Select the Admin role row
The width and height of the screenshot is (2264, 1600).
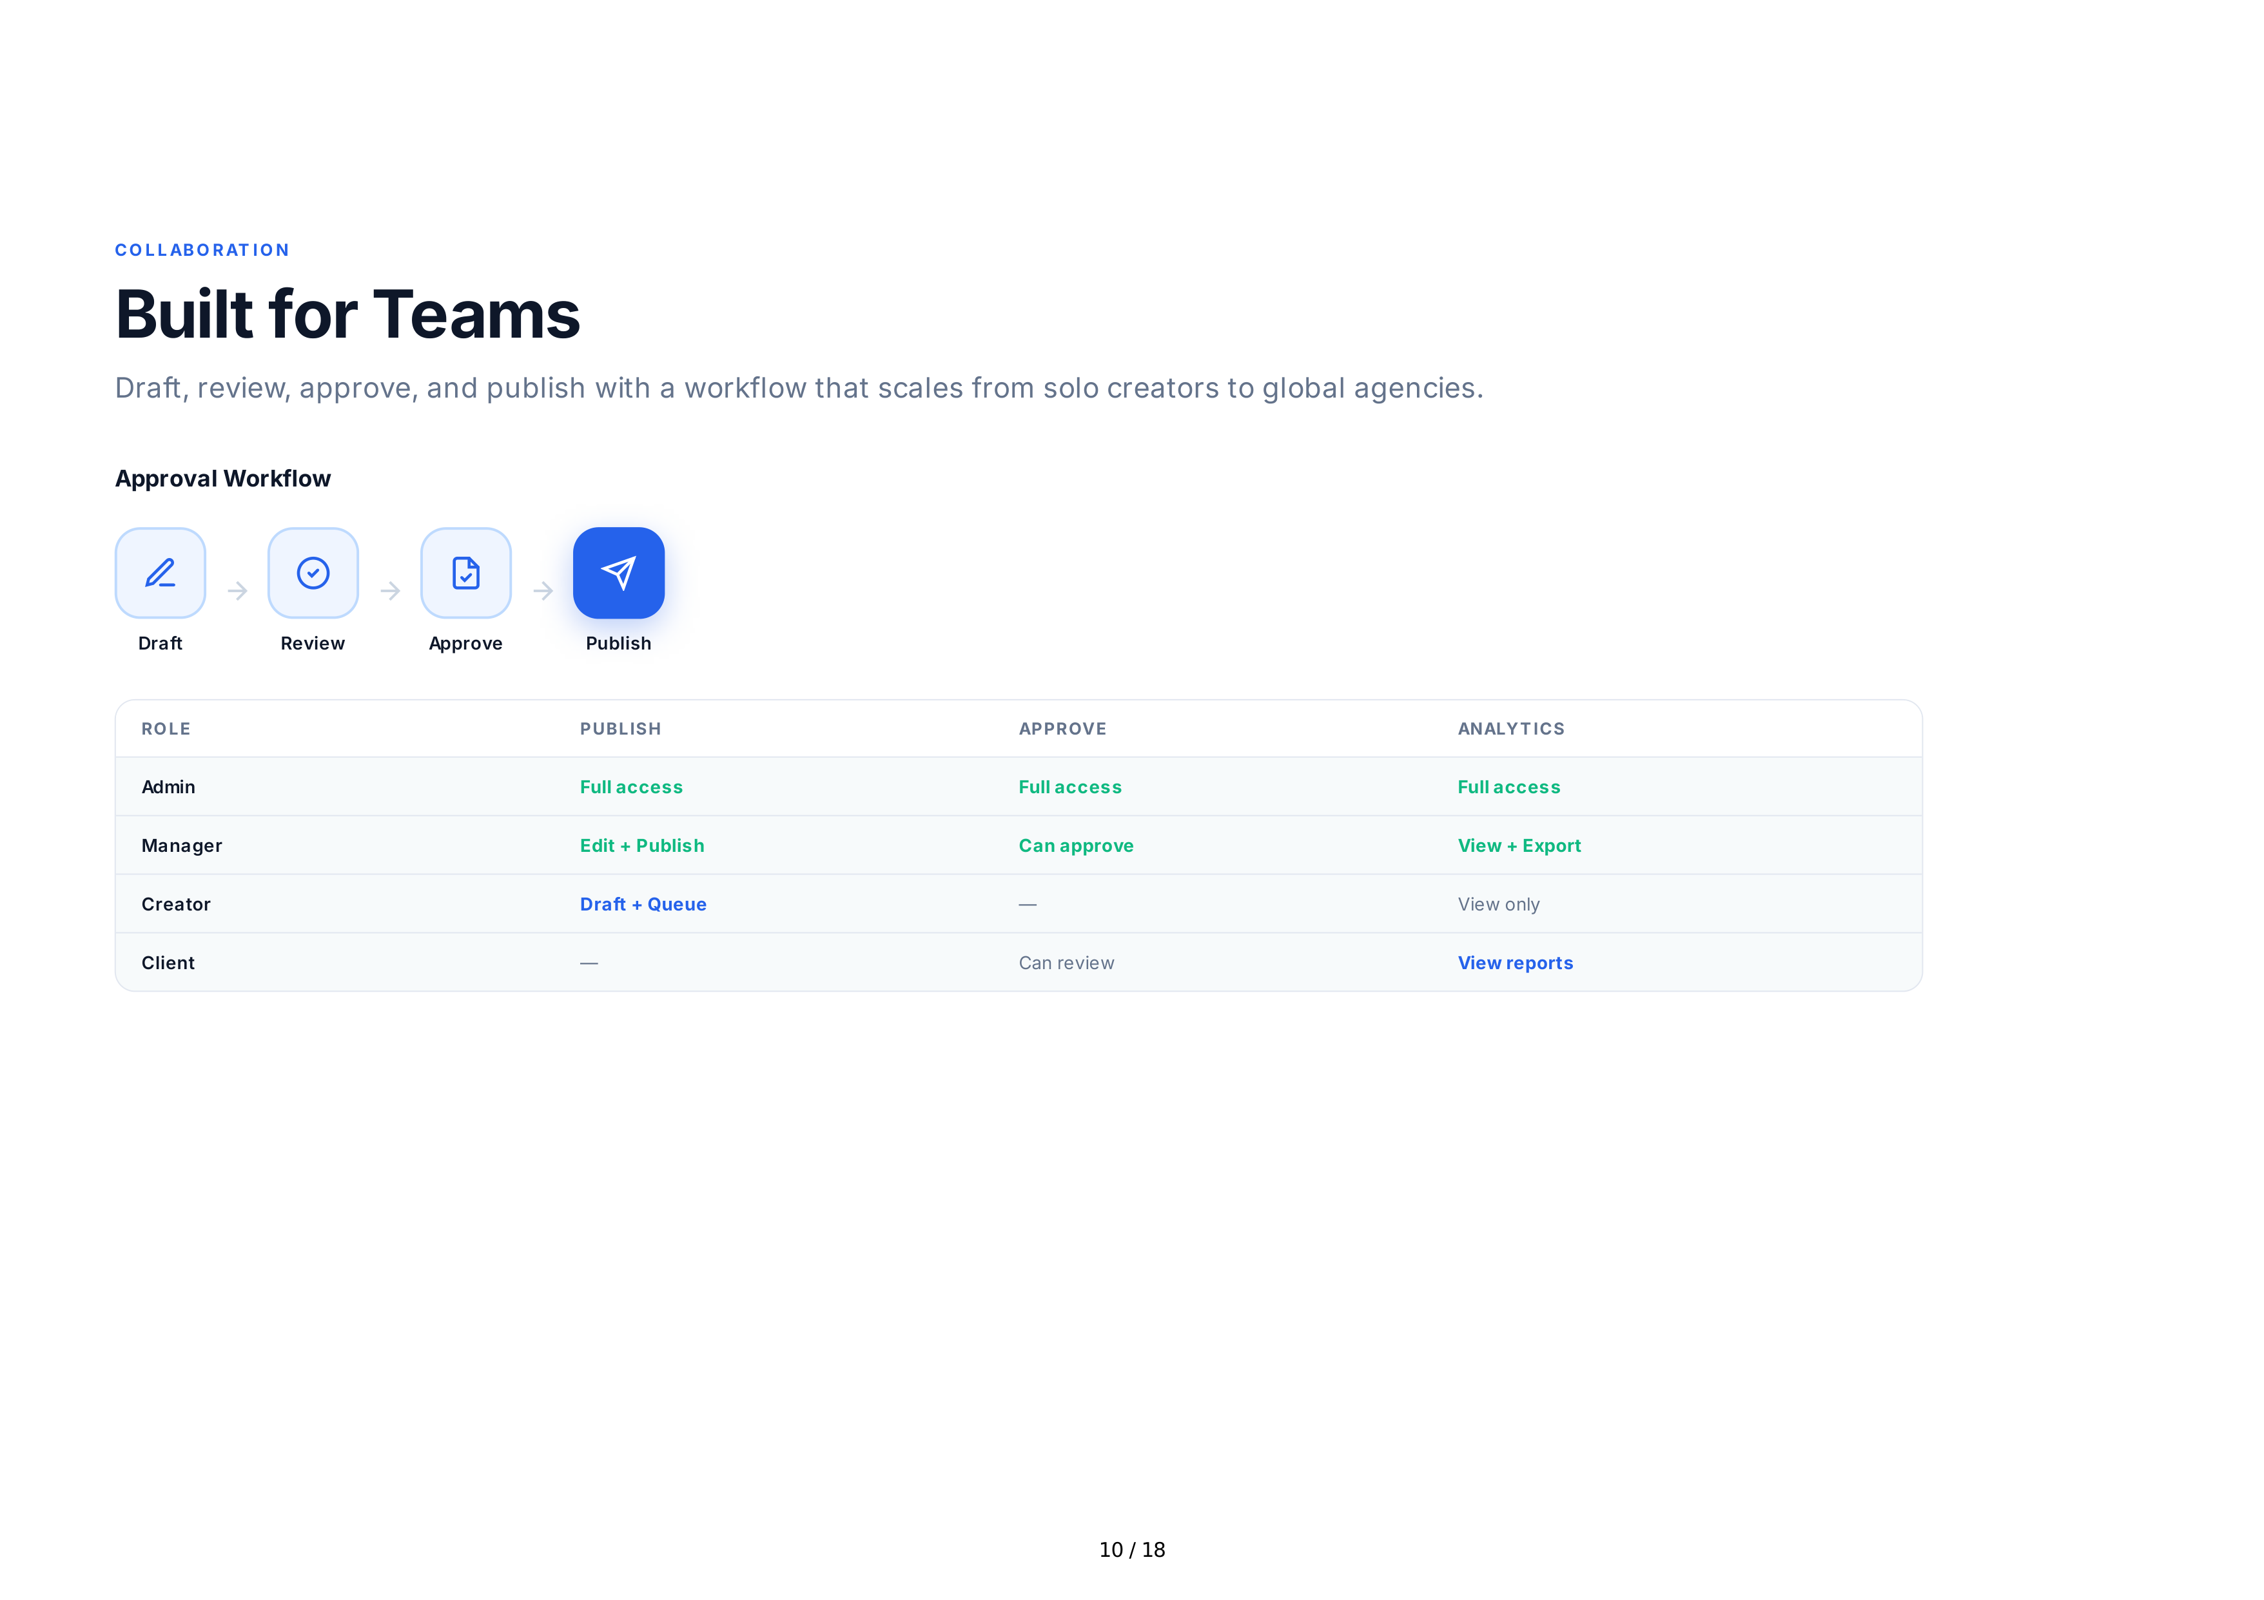(x=1019, y=787)
